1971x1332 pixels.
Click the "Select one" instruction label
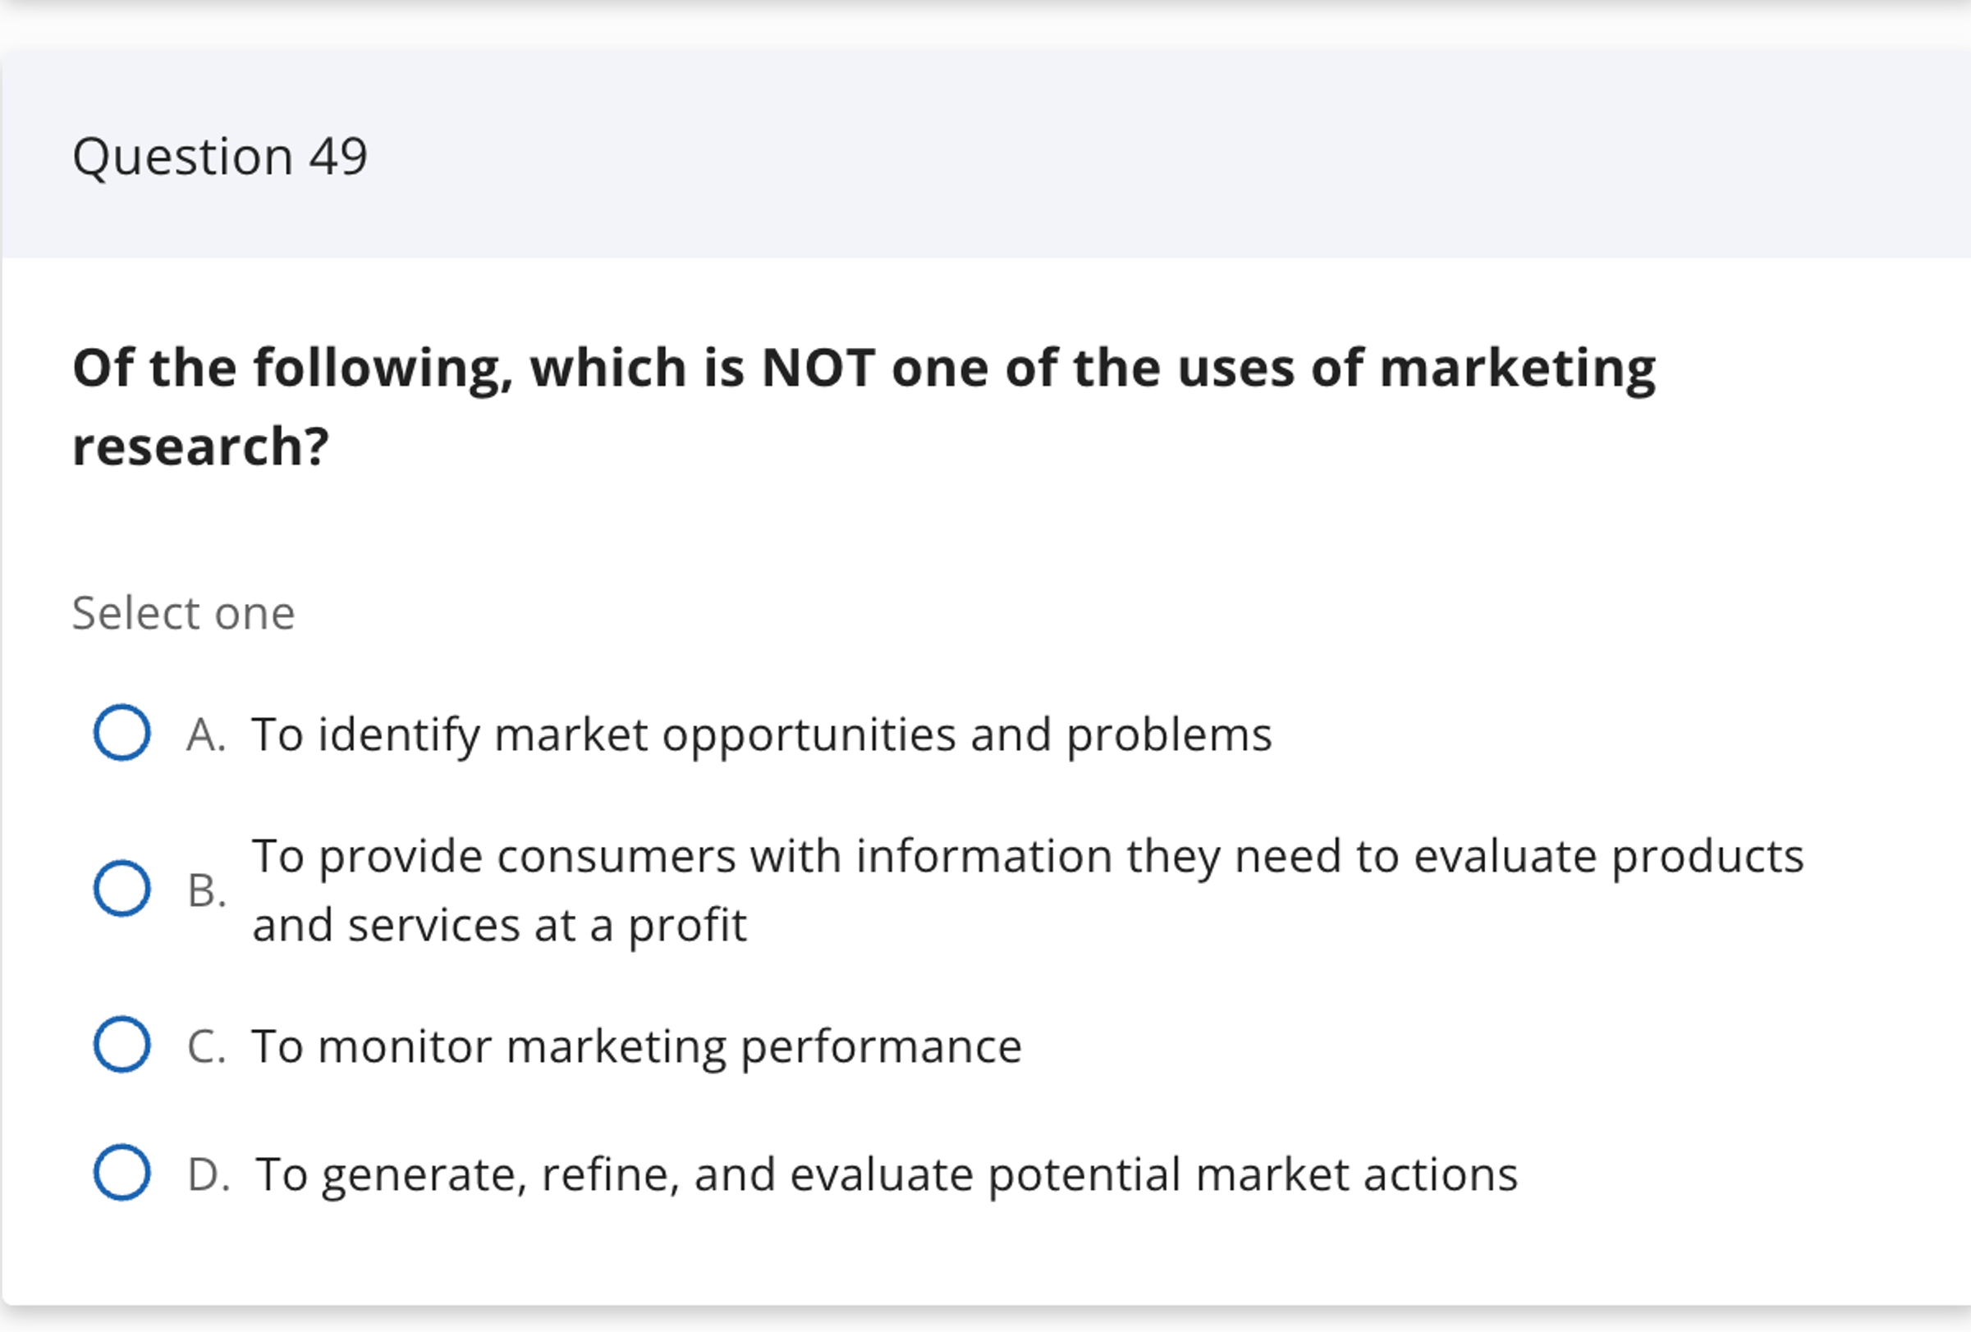pos(183,613)
